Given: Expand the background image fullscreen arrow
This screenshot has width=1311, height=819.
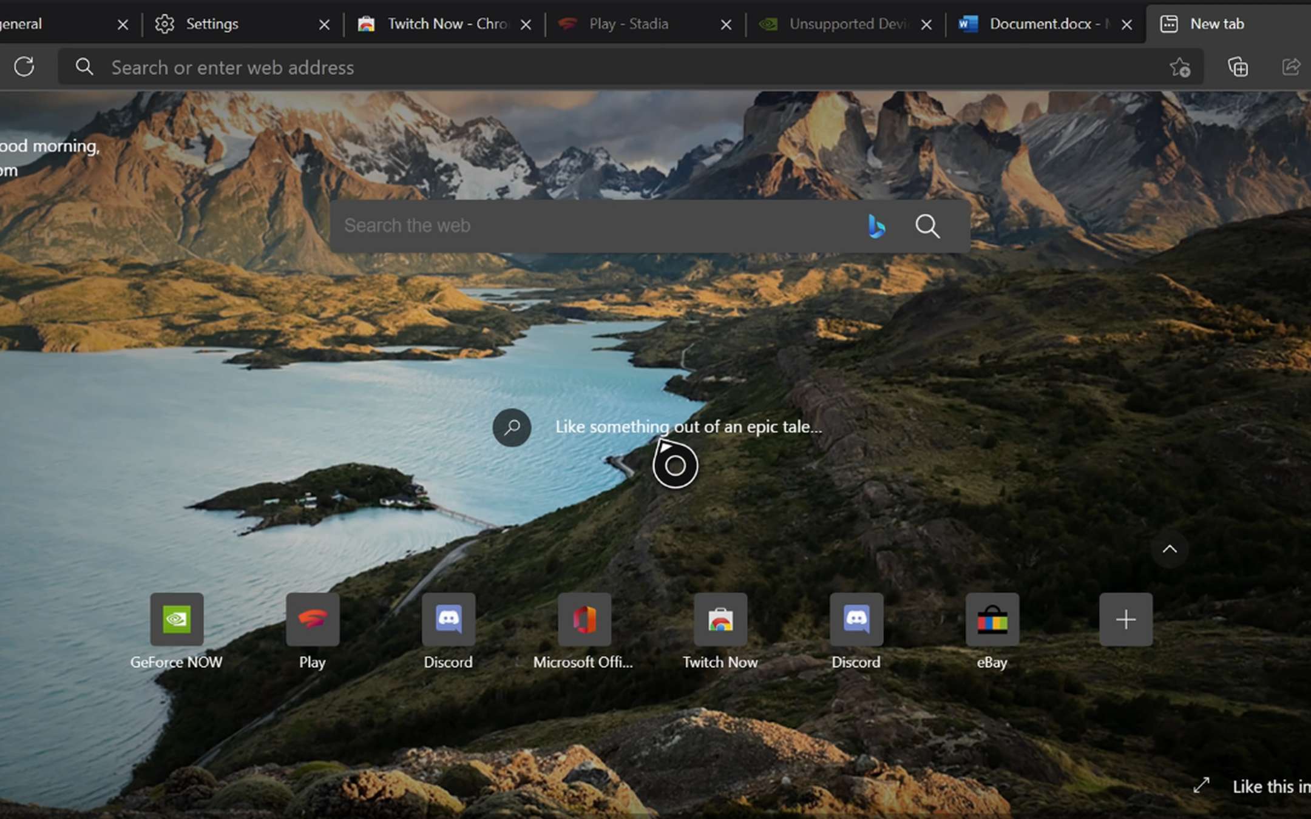Looking at the screenshot, I should click(1201, 785).
